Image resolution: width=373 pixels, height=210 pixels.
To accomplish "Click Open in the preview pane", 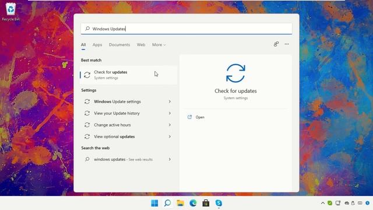I will [200, 117].
